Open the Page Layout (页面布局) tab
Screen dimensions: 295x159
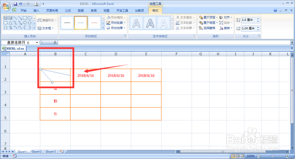tap(52, 11)
